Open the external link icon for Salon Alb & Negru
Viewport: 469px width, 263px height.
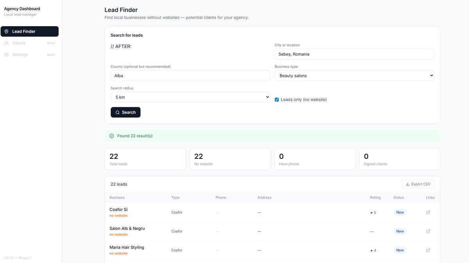tap(428, 231)
